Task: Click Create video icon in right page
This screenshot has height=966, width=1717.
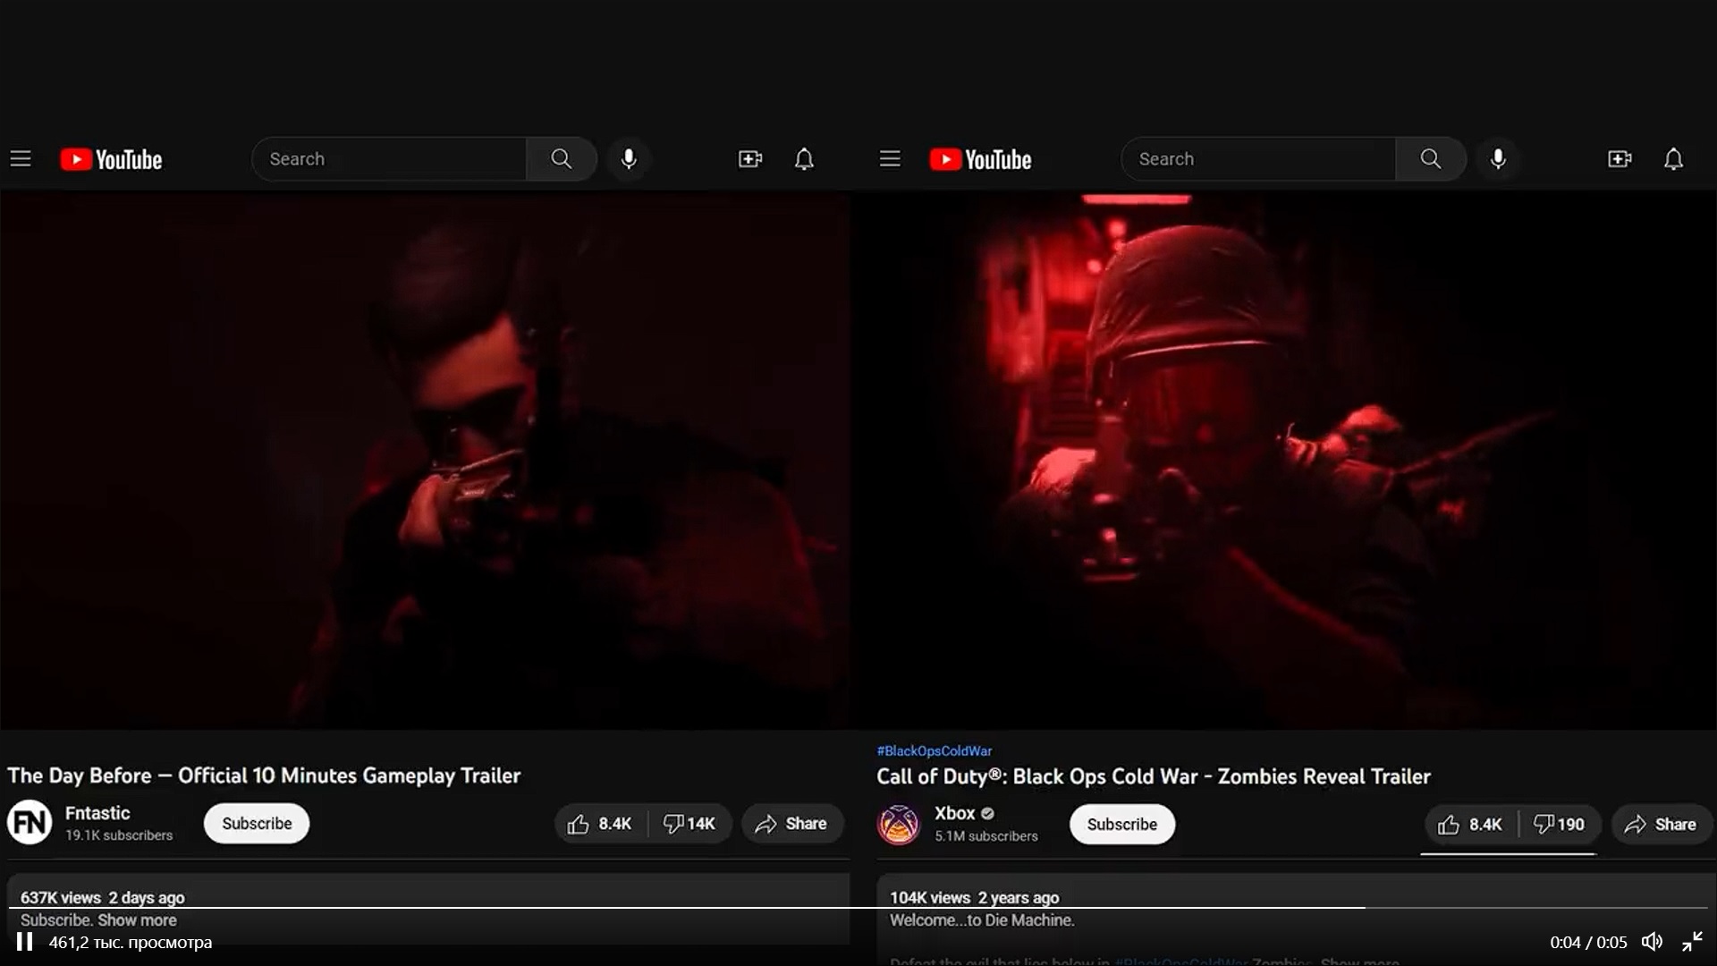Action: tap(1620, 159)
